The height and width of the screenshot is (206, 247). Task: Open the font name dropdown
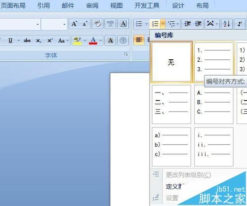(38, 24)
